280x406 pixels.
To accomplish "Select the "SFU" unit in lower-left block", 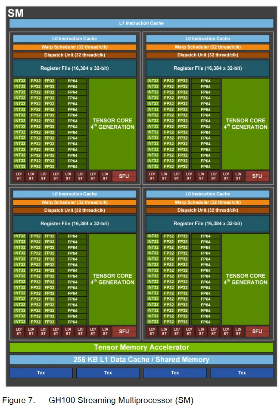I will point(124,332).
